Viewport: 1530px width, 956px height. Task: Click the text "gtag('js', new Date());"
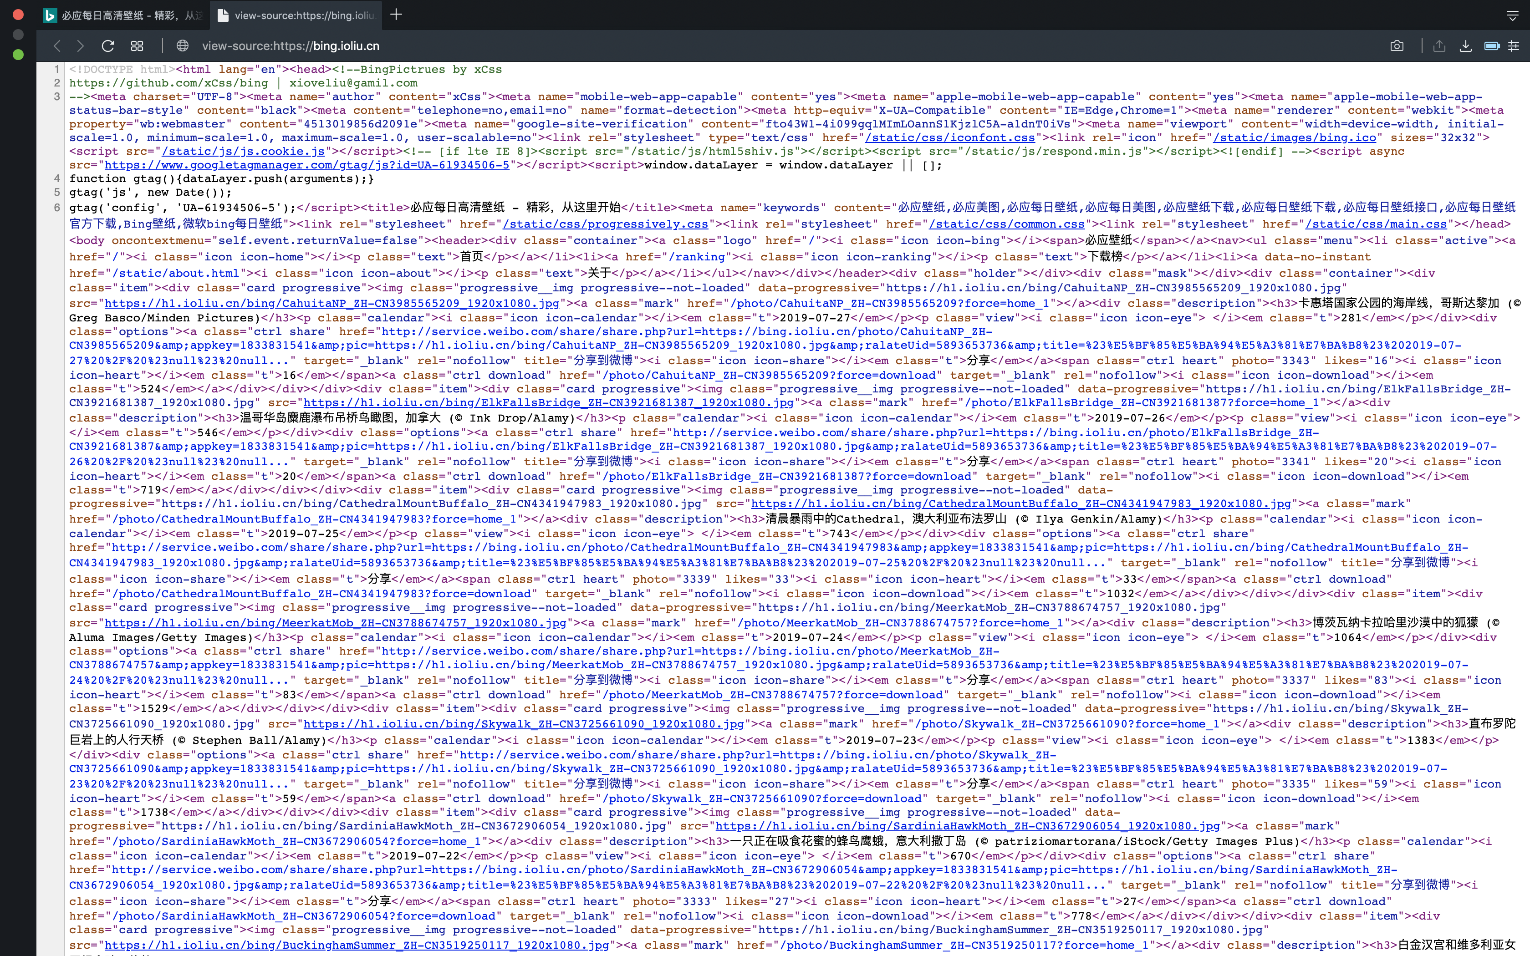tap(150, 192)
